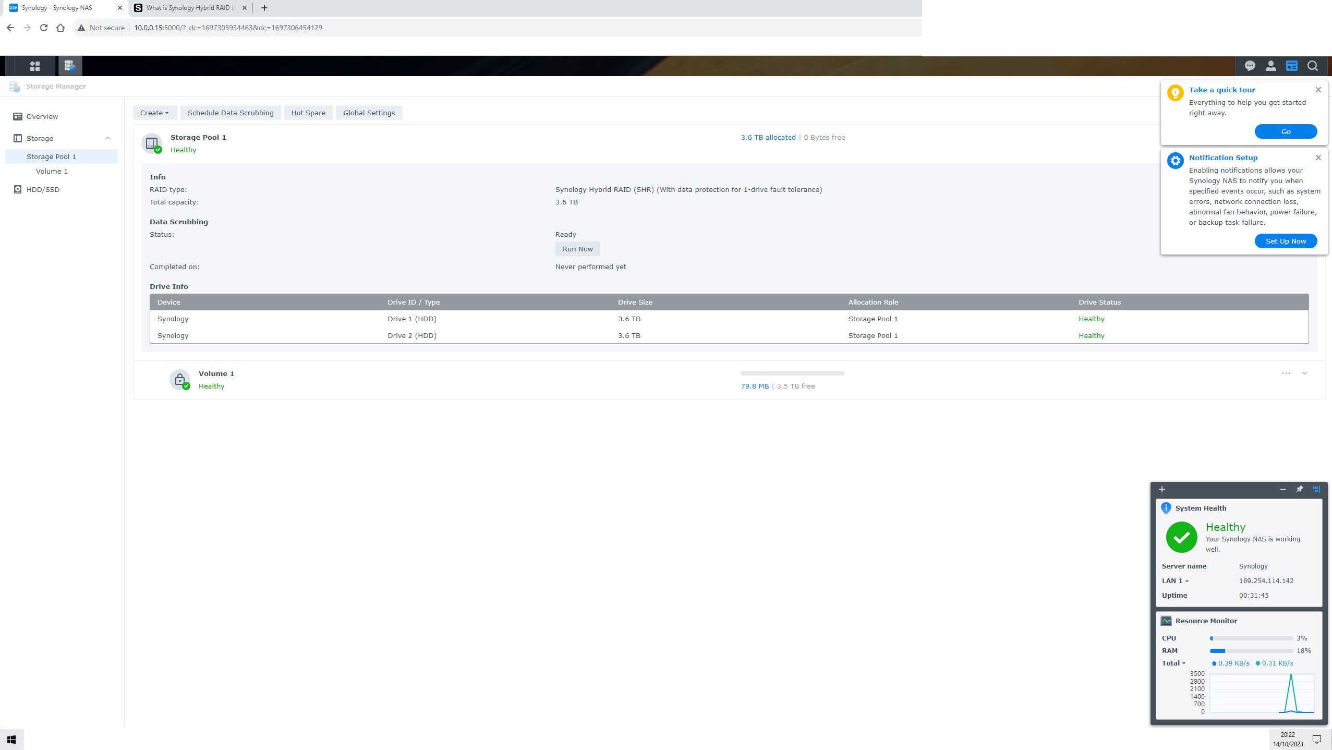Add a widget with the plus icon
1332x750 pixels.
click(1162, 489)
